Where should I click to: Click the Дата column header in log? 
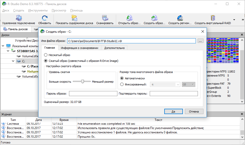pos(38,120)
